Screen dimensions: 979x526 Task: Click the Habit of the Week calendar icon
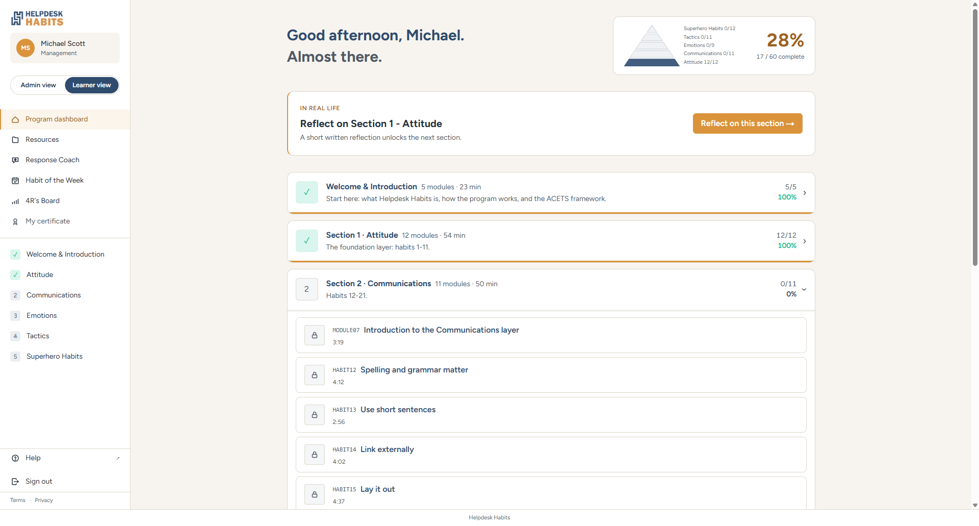tap(15, 181)
